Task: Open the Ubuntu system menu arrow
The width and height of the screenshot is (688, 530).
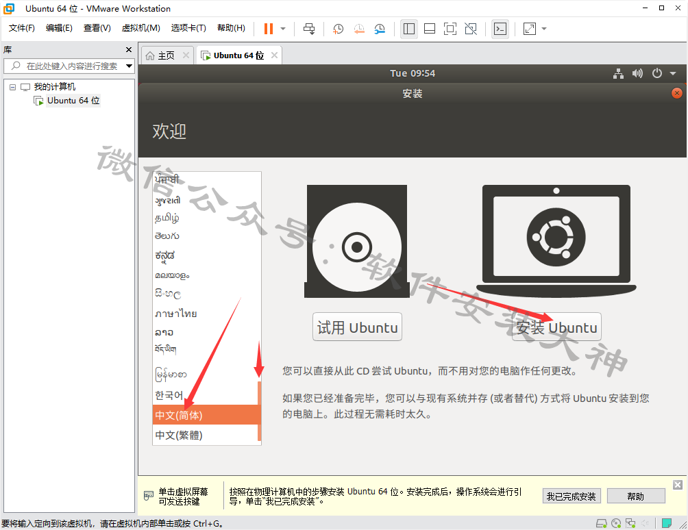Action: pyautogui.click(x=673, y=74)
